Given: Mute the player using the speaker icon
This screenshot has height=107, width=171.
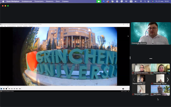Looking at the screenshot, I should click(x=123, y=89).
